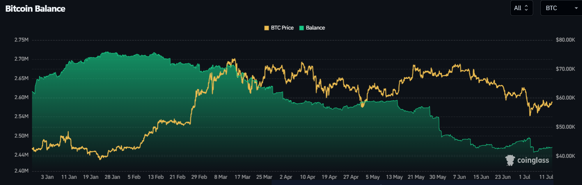582x185 pixels.
Task: Click the 8 Mar date label
Action: [x=221, y=177]
